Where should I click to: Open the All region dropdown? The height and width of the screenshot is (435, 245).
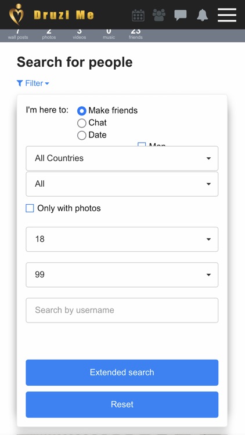tap(122, 184)
